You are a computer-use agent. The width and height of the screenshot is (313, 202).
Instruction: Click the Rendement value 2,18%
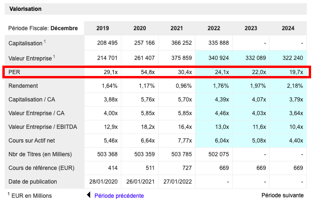(295, 86)
